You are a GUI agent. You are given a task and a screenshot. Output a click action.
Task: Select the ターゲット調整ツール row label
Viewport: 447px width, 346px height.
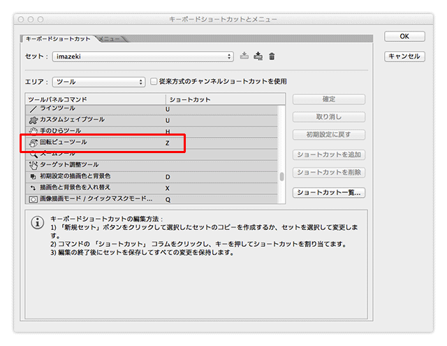click(69, 164)
